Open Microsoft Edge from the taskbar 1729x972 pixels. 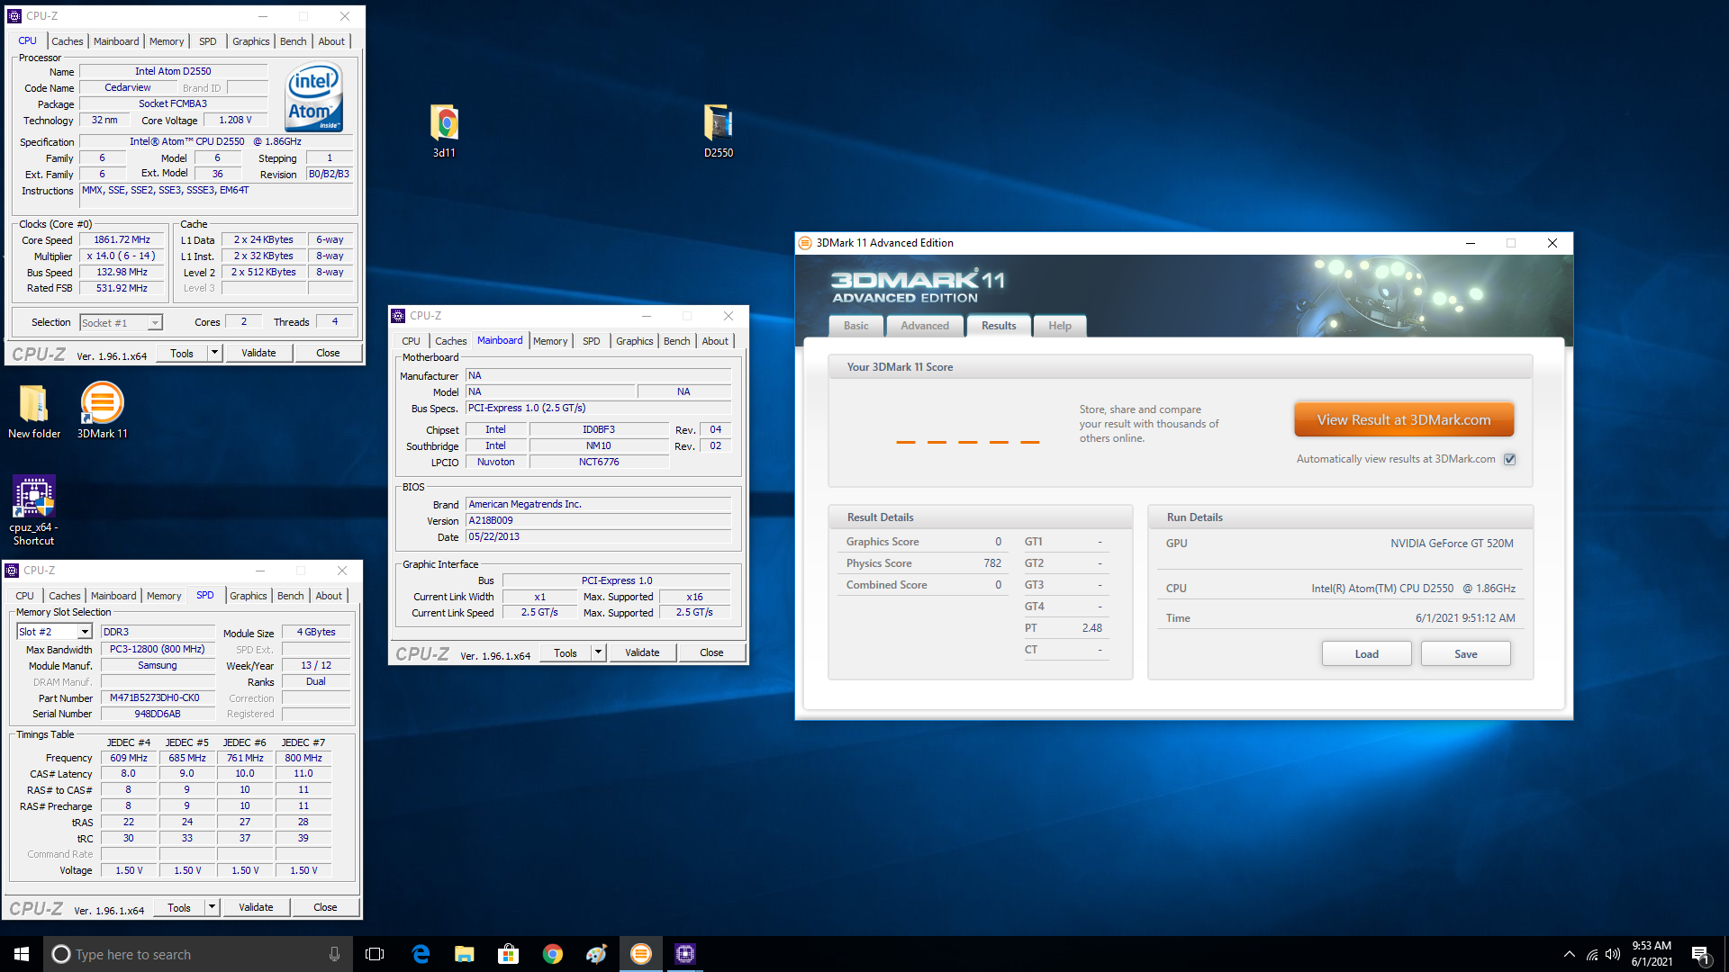420,954
